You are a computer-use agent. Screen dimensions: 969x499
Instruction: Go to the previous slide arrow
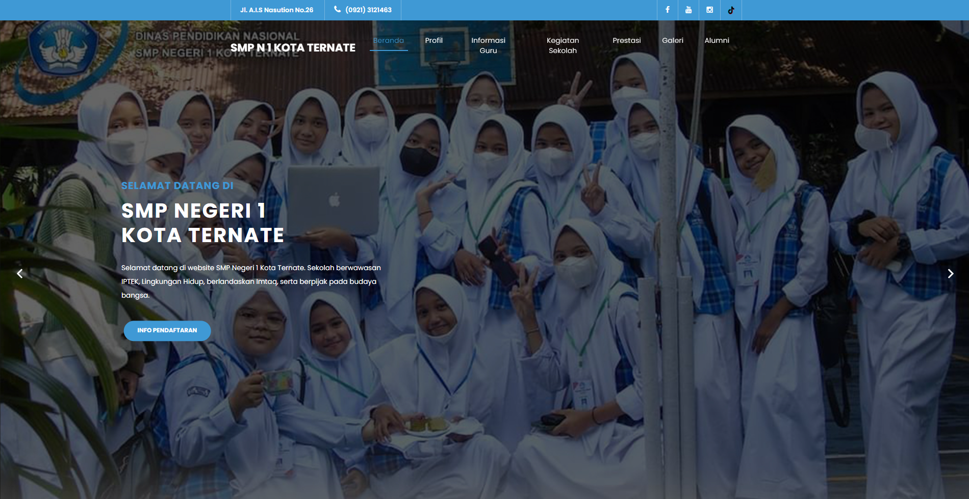point(20,274)
